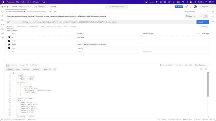Toggle line wrap in response

tap(55, 69)
